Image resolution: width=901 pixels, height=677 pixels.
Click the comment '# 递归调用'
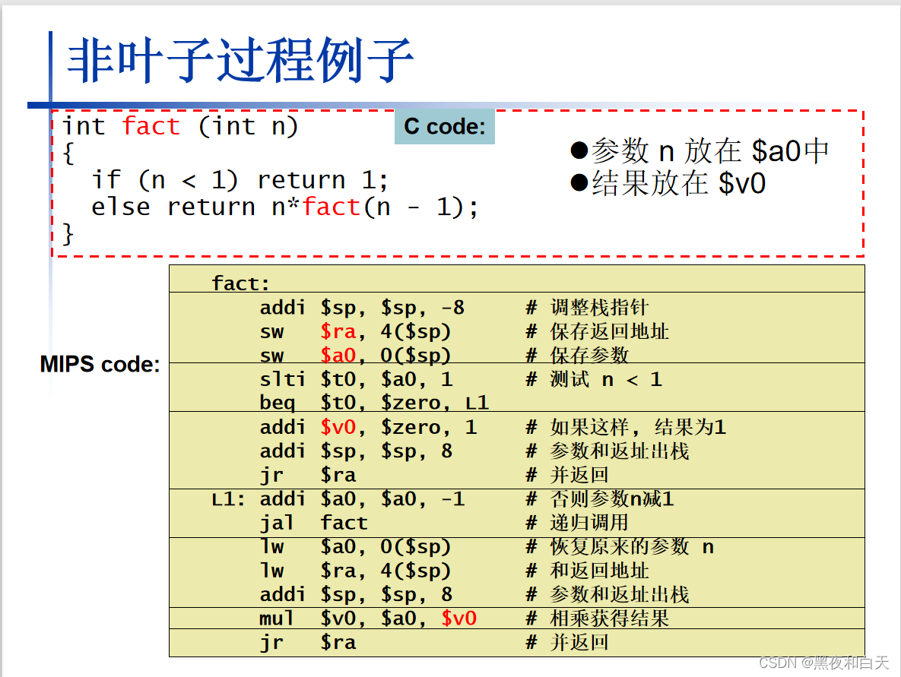click(x=577, y=523)
